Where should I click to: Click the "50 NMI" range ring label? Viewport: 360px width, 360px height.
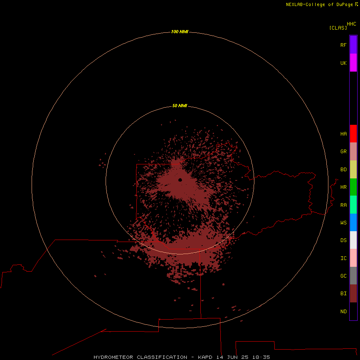point(180,106)
